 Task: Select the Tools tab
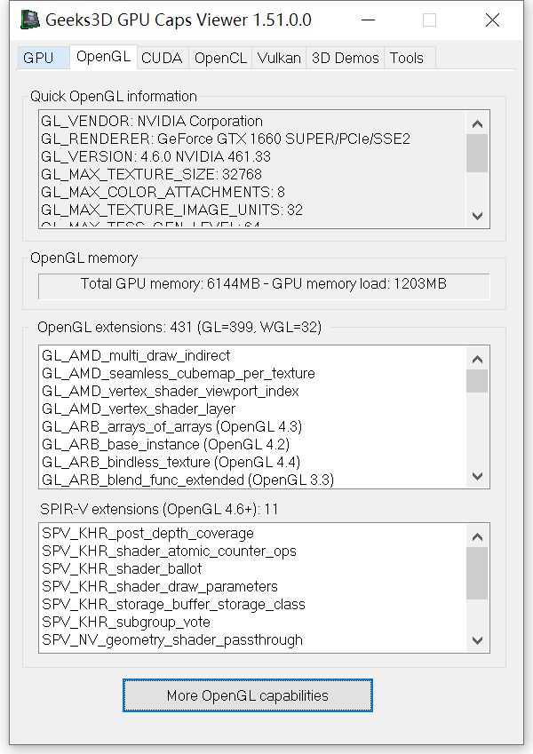(410, 58)
